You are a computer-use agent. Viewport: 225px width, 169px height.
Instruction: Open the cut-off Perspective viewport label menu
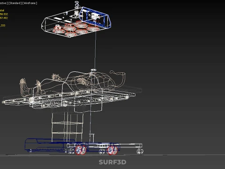point(4,3)
